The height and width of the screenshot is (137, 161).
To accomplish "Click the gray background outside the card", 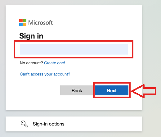I will 151,41.
